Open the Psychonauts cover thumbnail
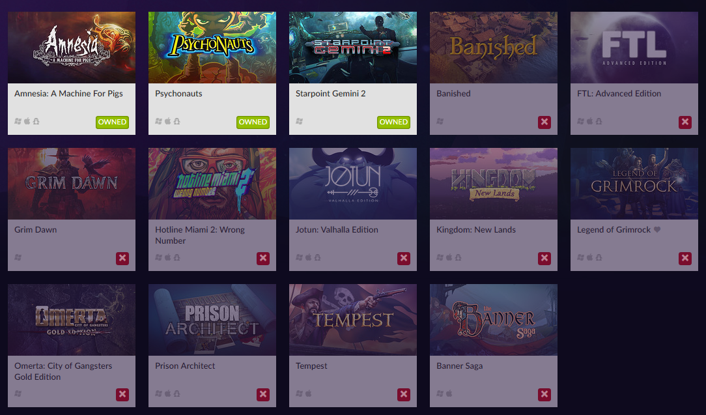Image resolution: width=706 pixels, height=415 pixels. point(212,48)
